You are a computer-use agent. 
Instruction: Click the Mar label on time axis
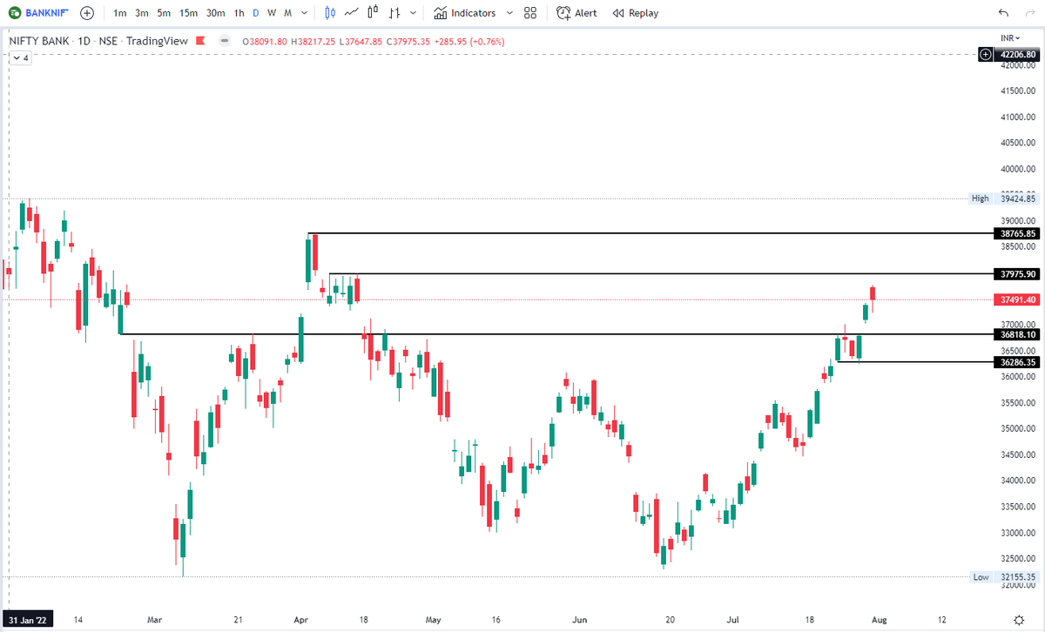point(154,620)
